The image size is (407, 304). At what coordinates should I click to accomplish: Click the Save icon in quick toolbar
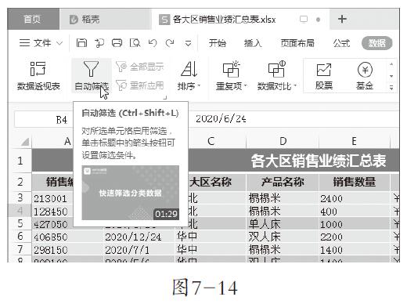pos(81,43)
